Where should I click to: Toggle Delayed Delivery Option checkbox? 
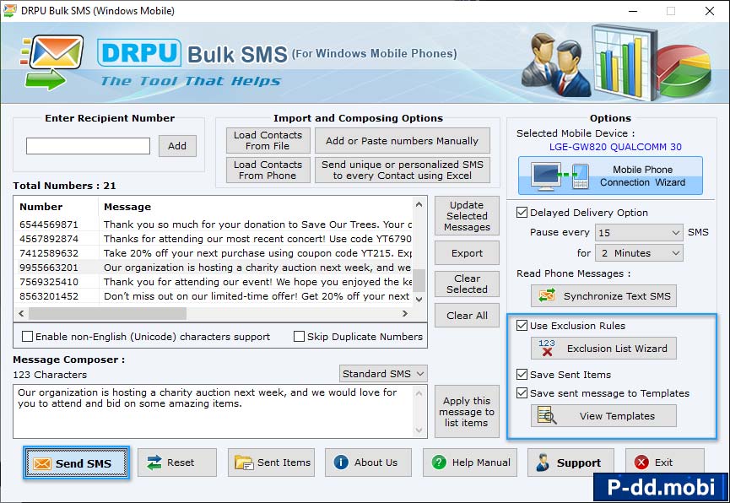(522, 213)
